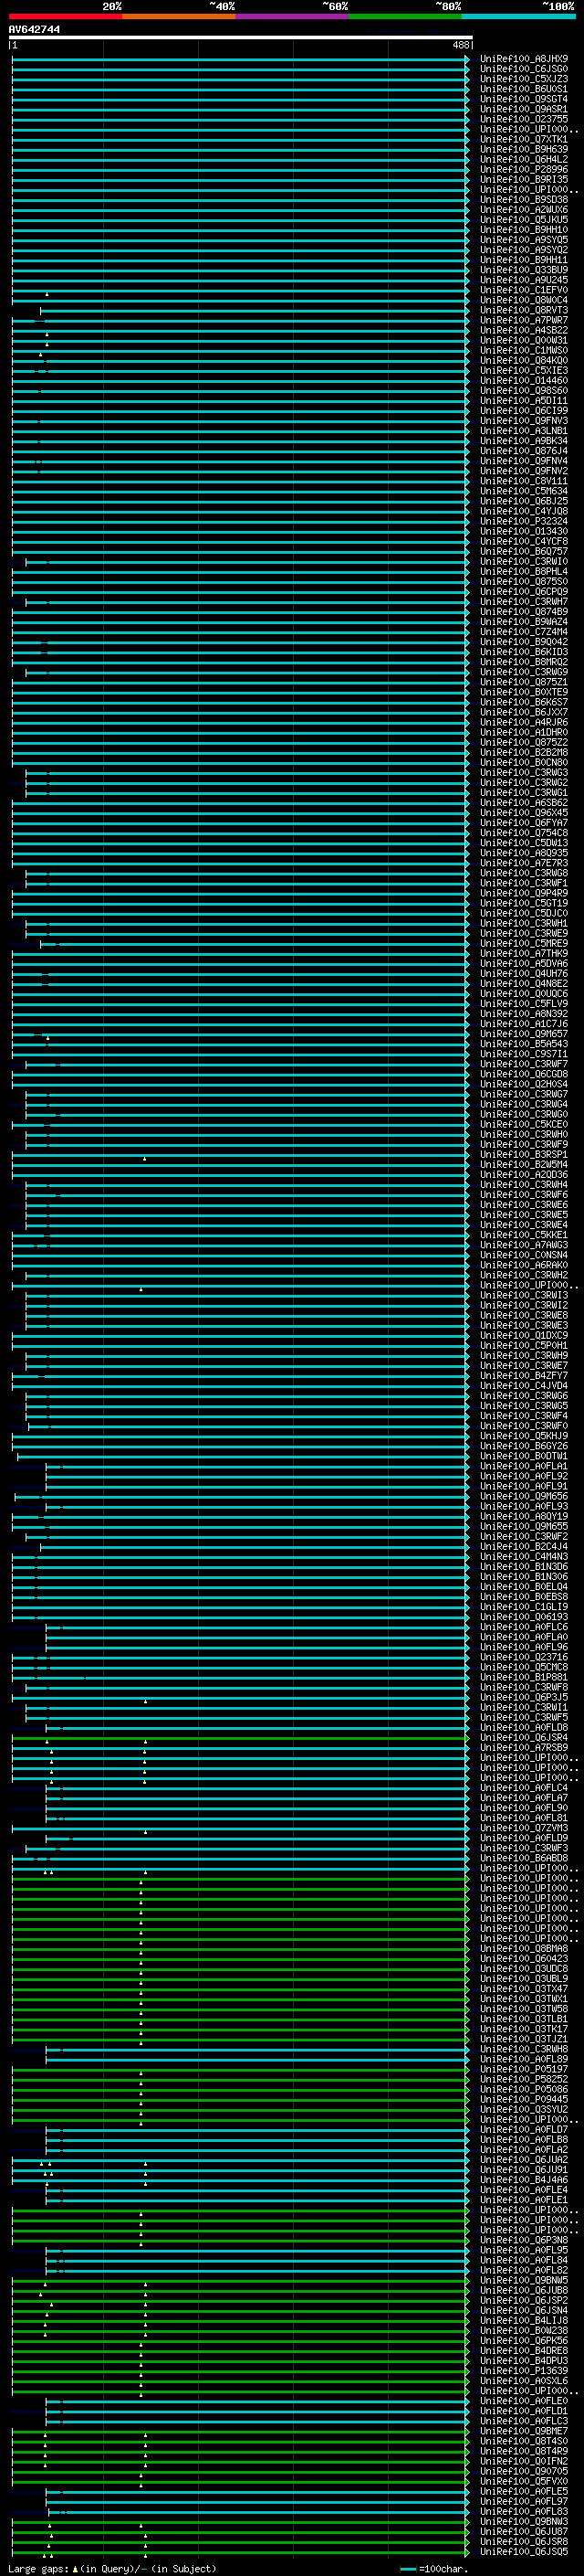This screenshot has width=584, height=2576.
Task: Open hit UniRef100_C5XJZ3
Action: pos(524,79)
